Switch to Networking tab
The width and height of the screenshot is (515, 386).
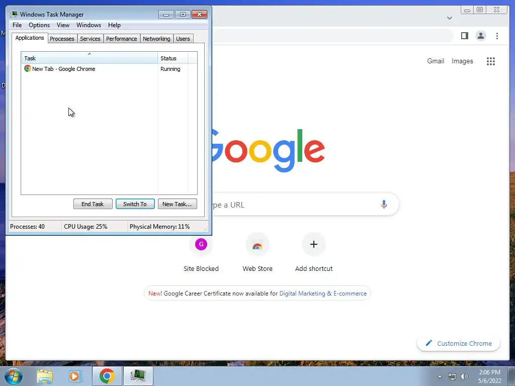157,39
